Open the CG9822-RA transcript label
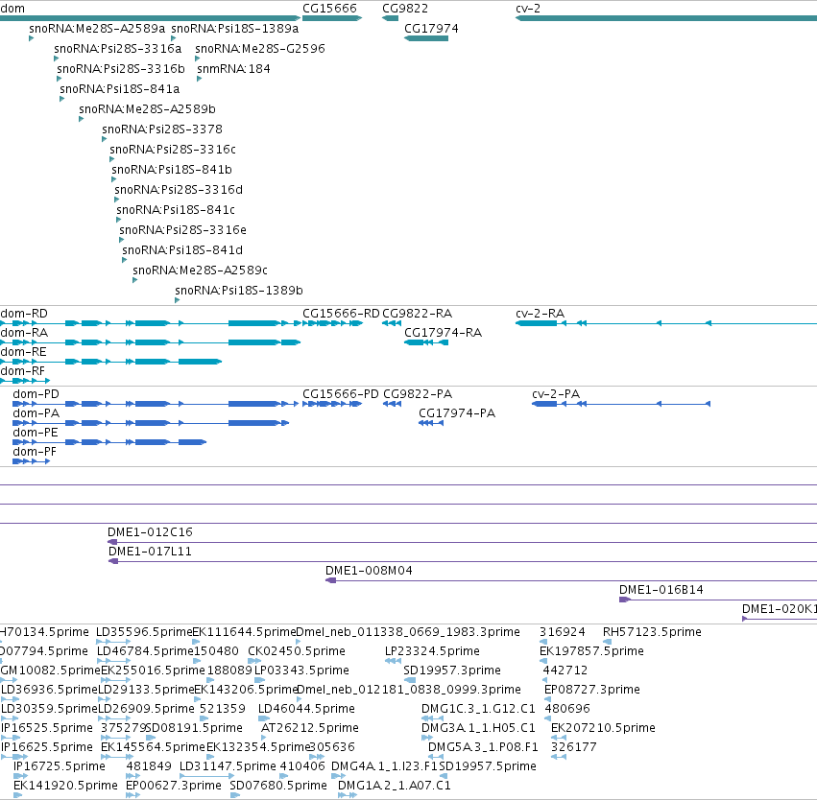 [x=417, y=314]
